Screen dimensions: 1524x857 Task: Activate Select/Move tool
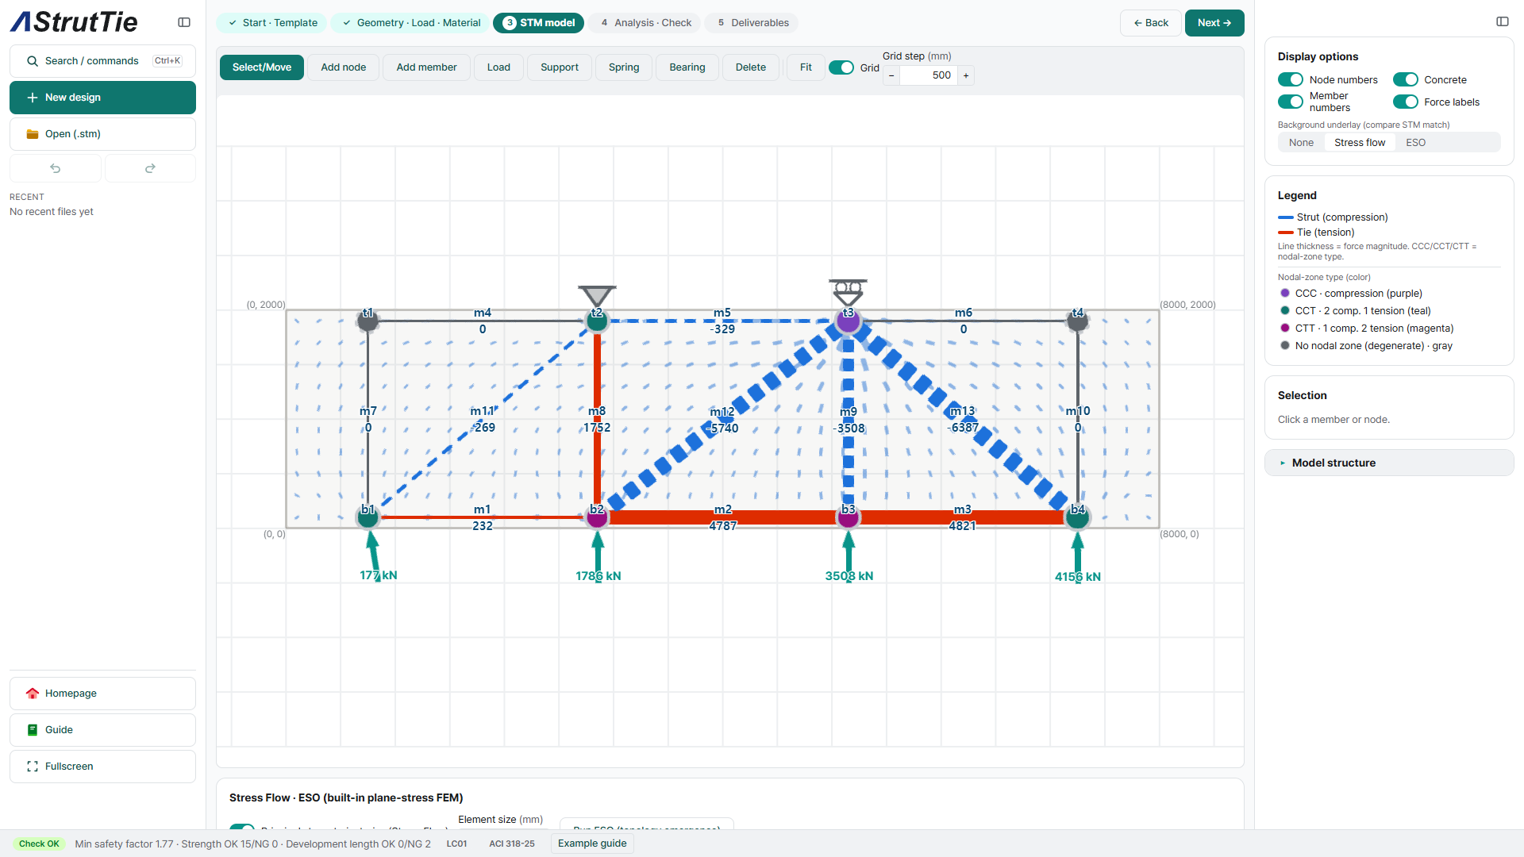tap(262, 67)
